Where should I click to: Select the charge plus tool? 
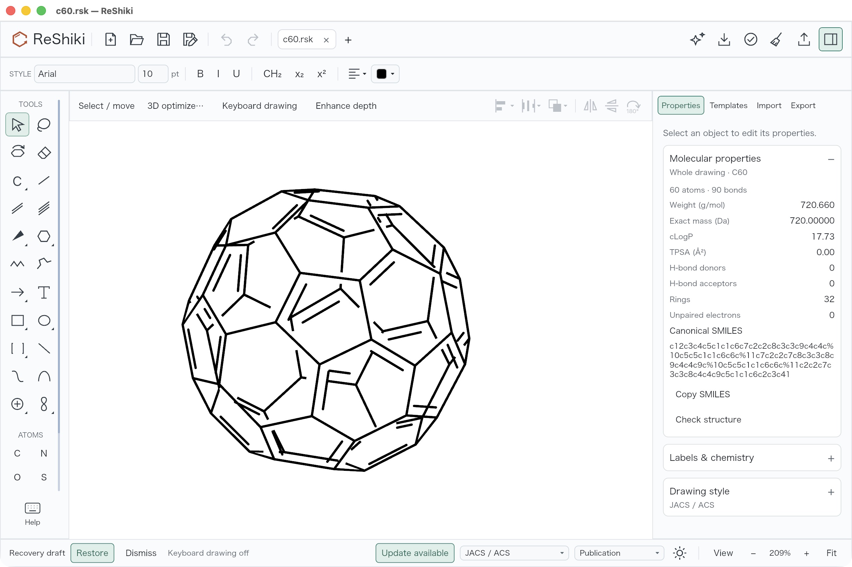[17, 404]
